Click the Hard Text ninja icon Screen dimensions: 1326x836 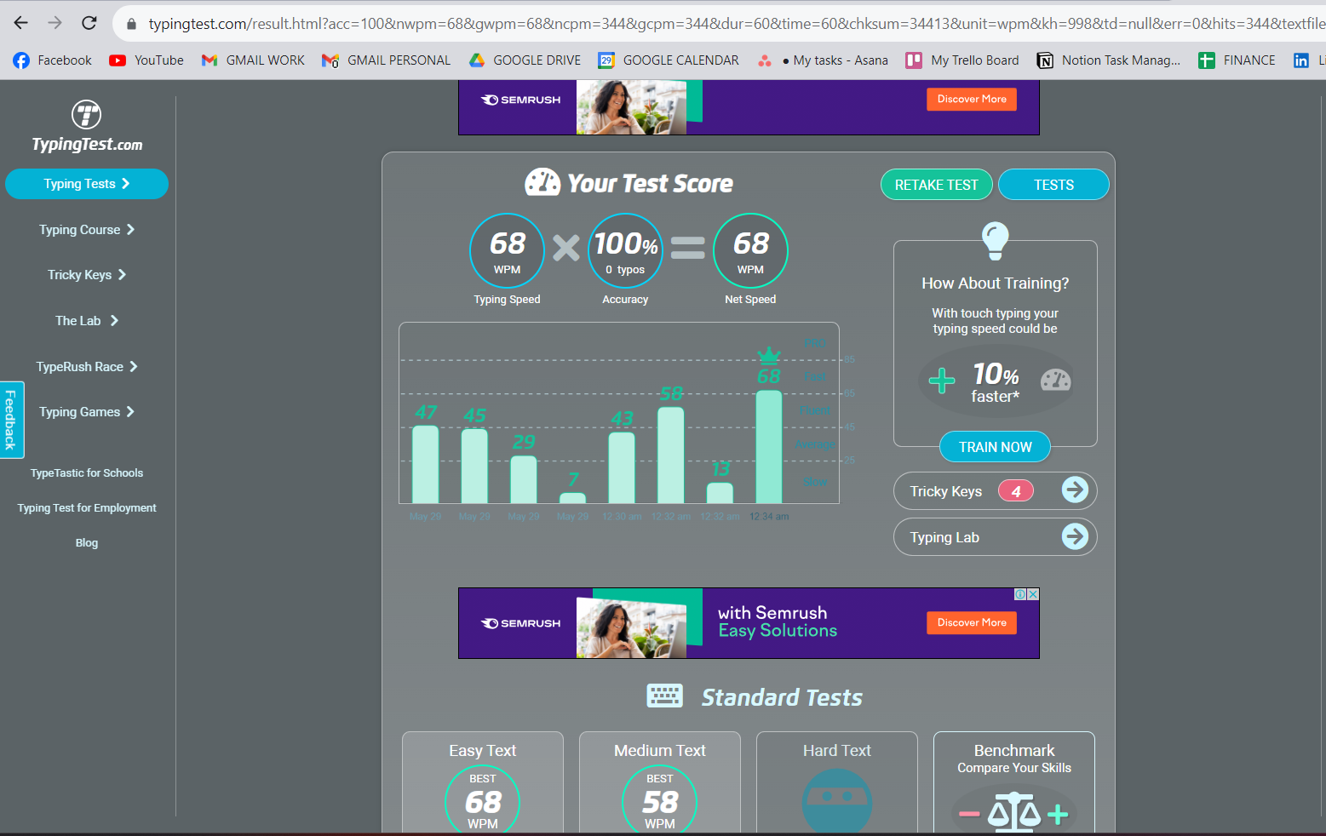(837, 801)
